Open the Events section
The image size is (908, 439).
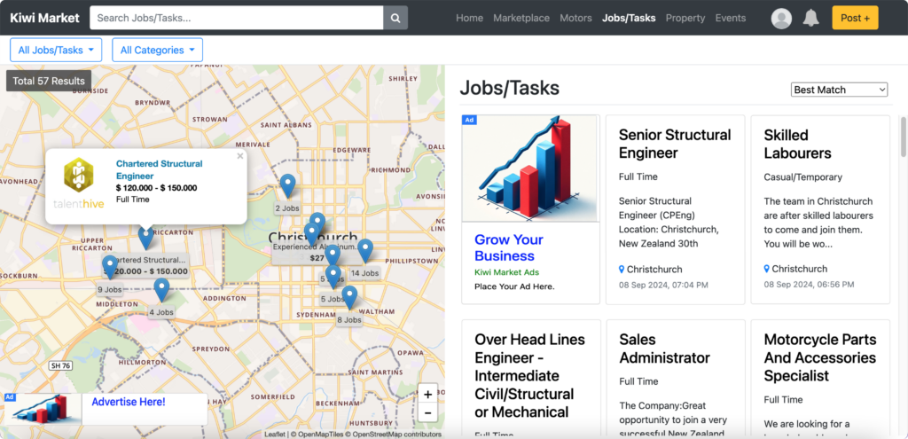coord(731,18)
